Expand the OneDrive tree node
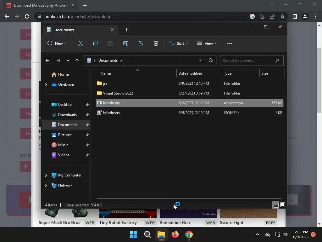 (46, 84)
